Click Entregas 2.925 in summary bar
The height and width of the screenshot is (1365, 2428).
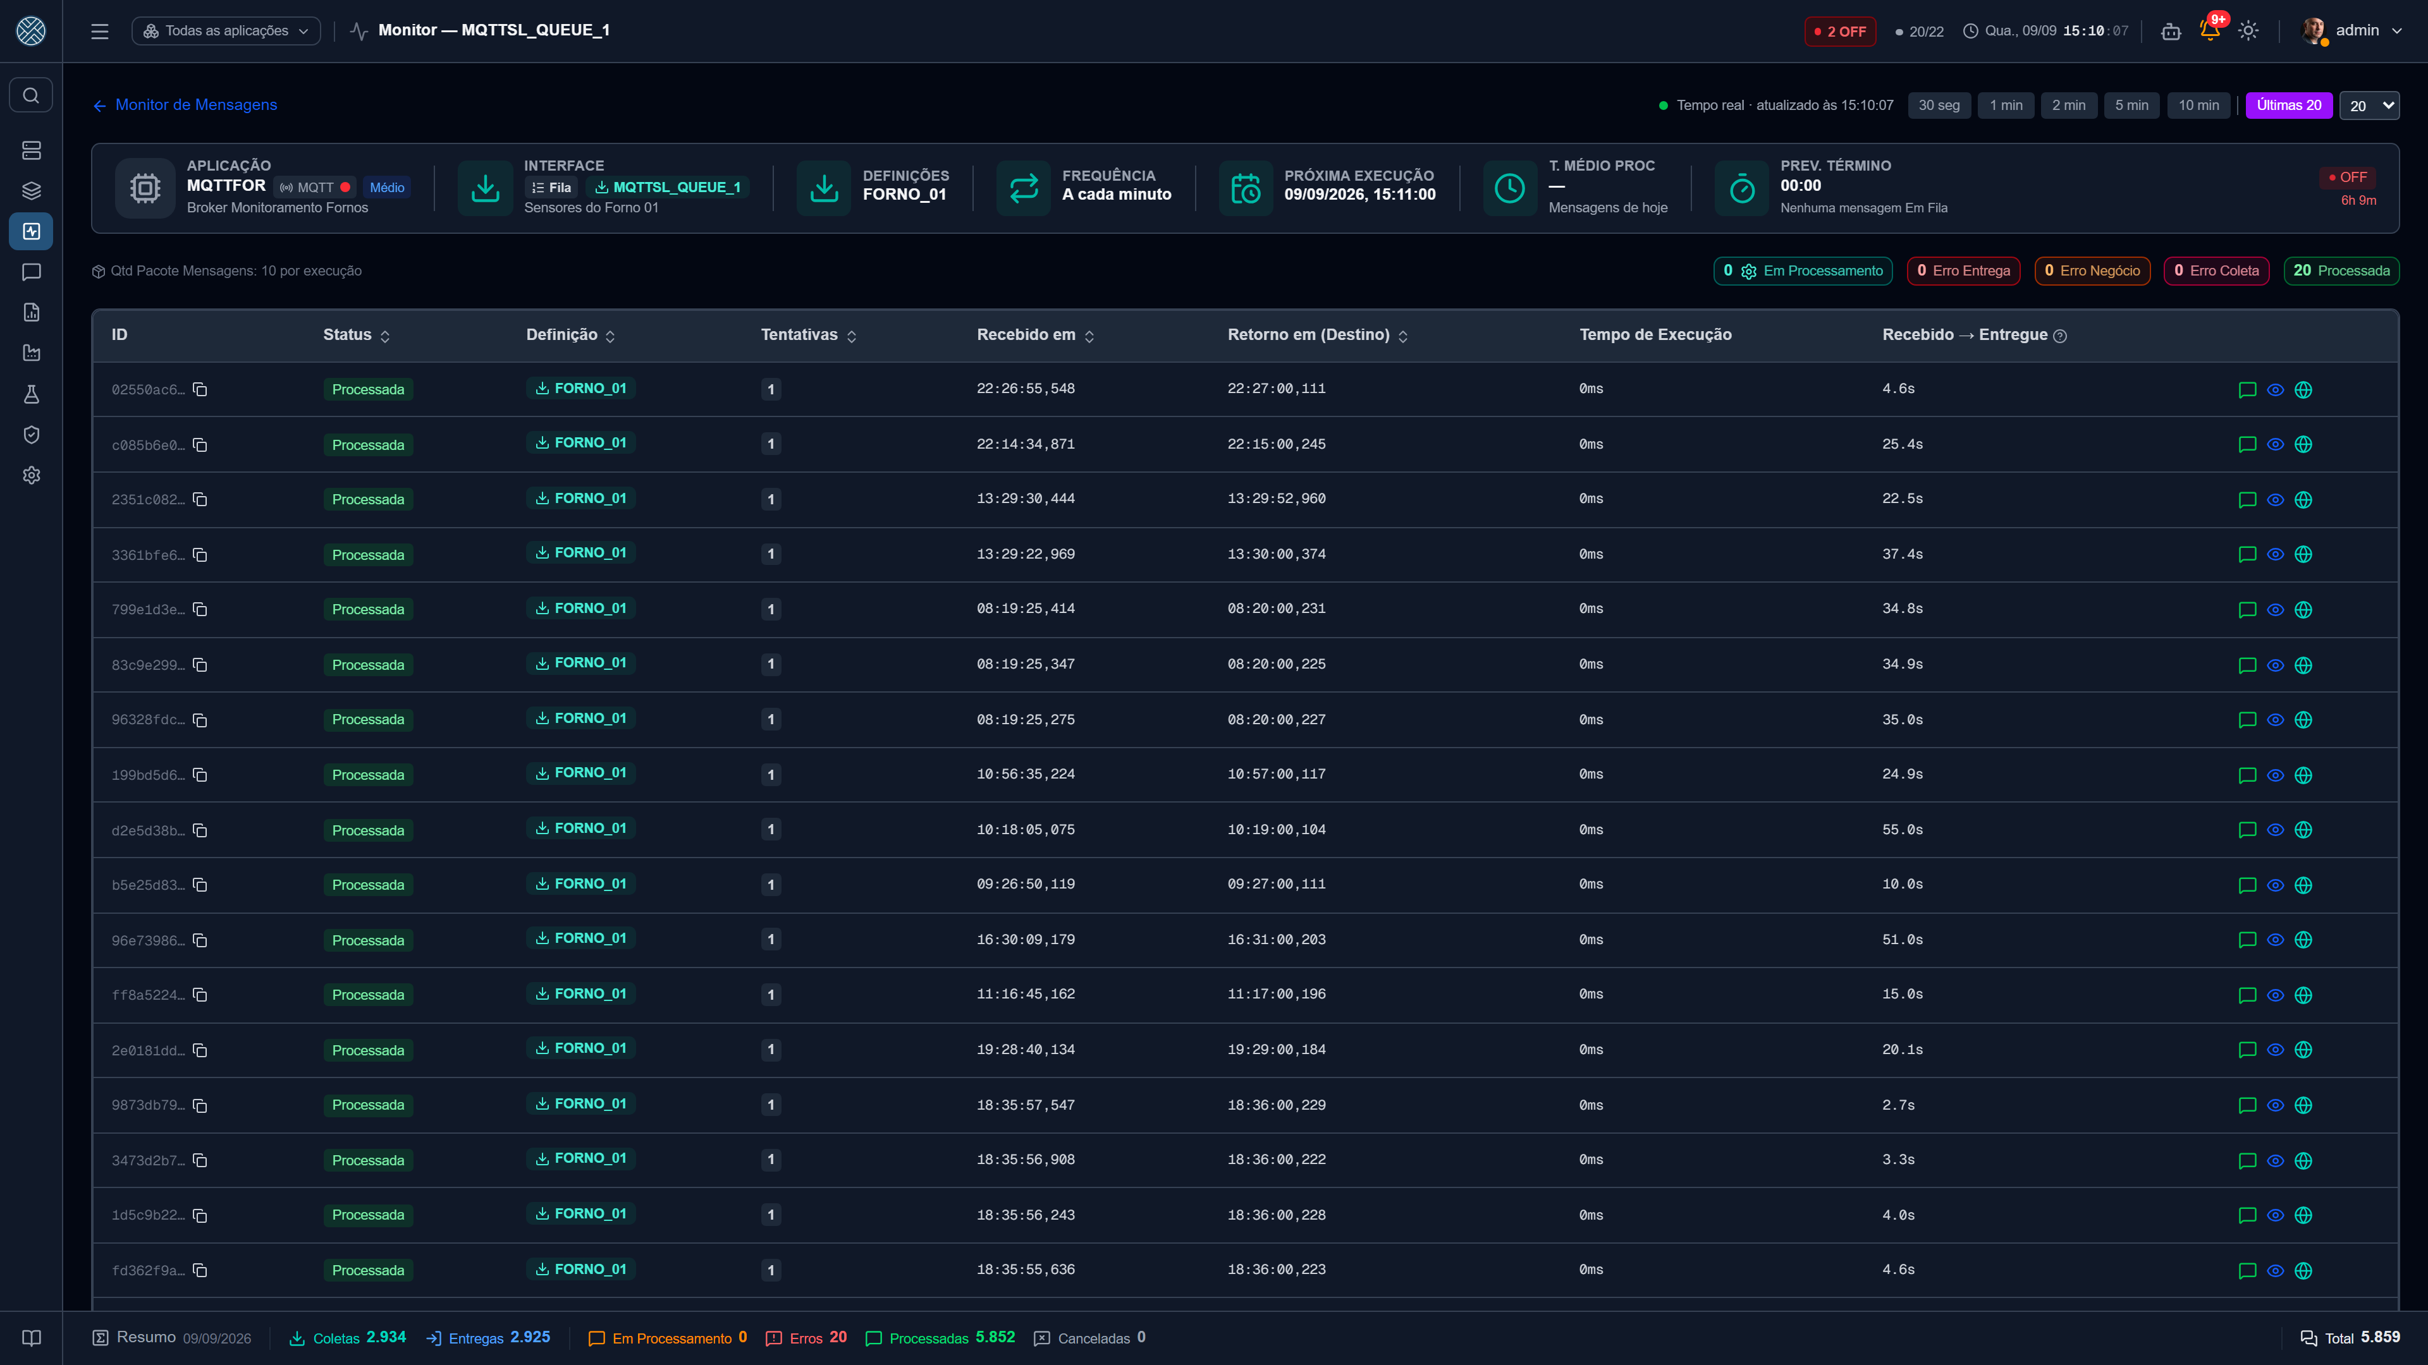(x=488, y=1338)
